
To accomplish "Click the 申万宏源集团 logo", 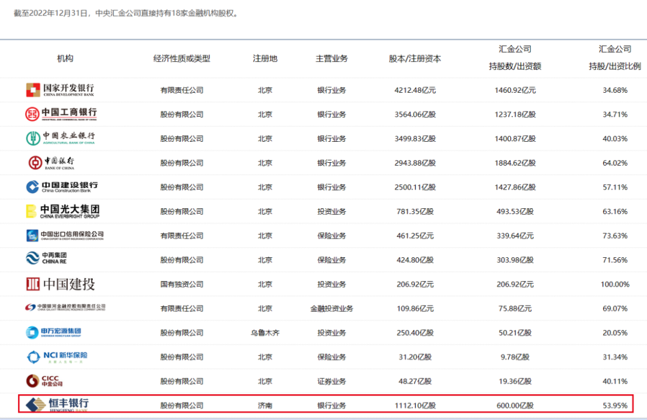I will (x=53, y=333).
